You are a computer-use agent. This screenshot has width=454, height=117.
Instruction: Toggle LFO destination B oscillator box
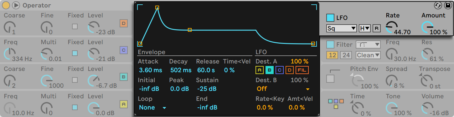(x=270, y=70)
